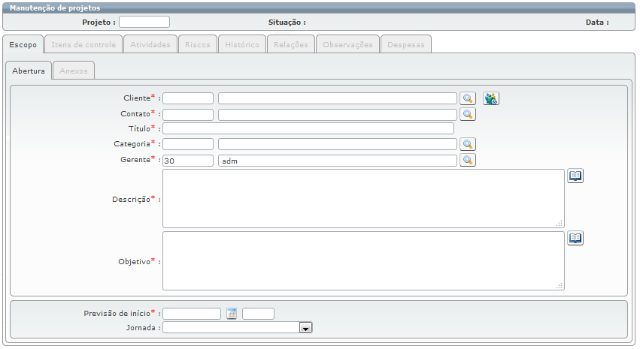Open the Contato lookup magnifier

468,114
